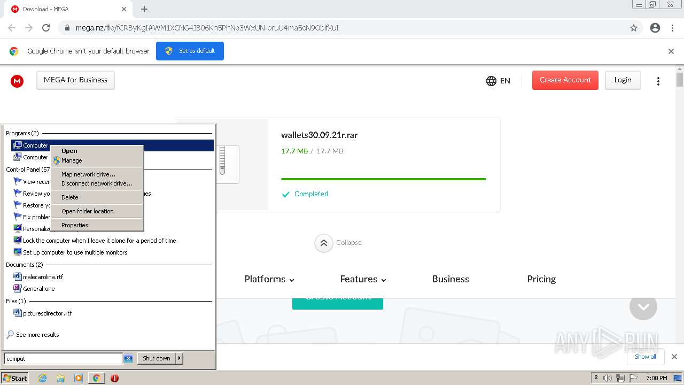This screenshot has height=385, width=684.
Task: Open the language globe selector
Action: [x=498, y=81]
